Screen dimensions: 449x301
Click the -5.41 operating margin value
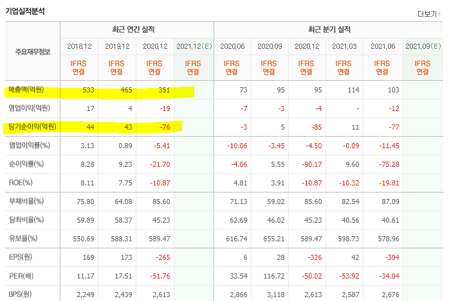click(162, 146)
